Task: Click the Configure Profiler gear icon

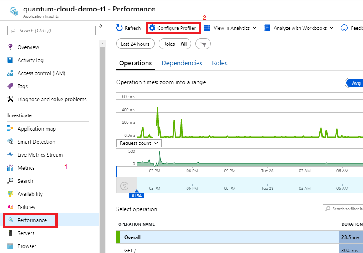Action: pos(152,28)
